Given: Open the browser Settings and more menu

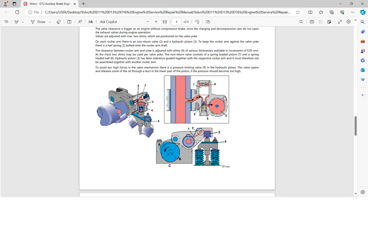Looking at the screenshot, I should [352, 12].
